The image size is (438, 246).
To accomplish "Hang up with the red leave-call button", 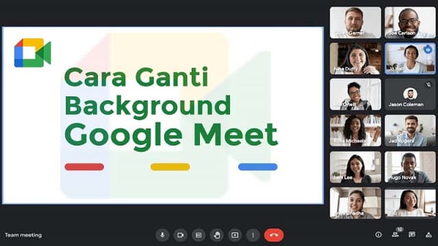I will pos(274,235).
